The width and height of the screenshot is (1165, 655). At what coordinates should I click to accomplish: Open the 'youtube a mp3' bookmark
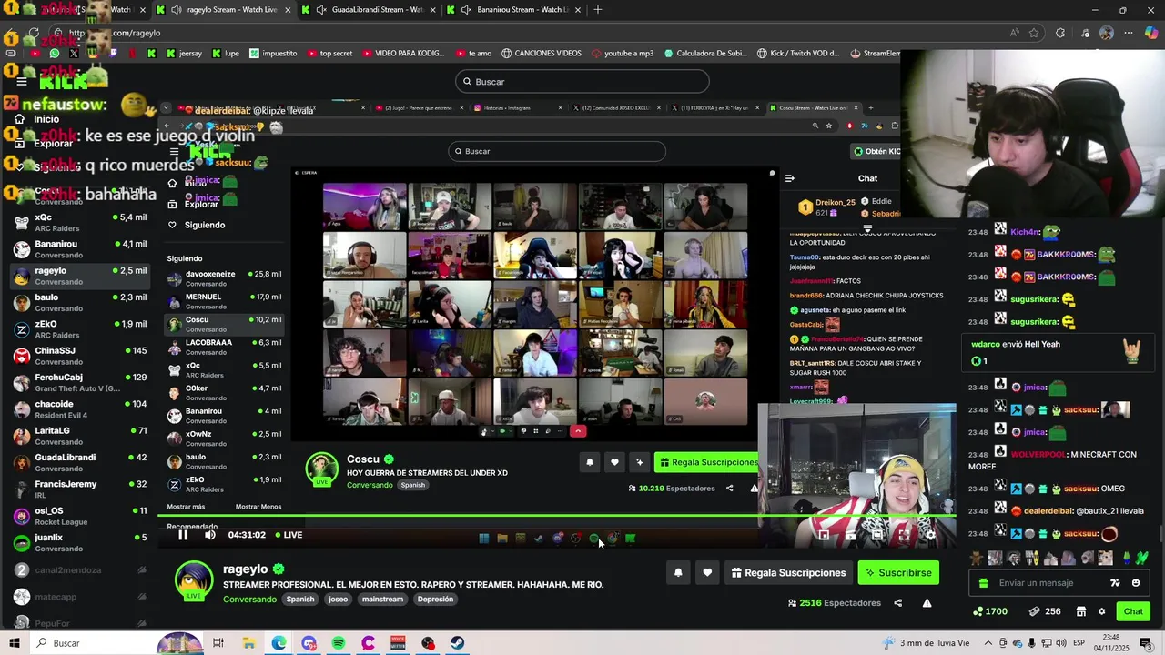tap(623, 54)
